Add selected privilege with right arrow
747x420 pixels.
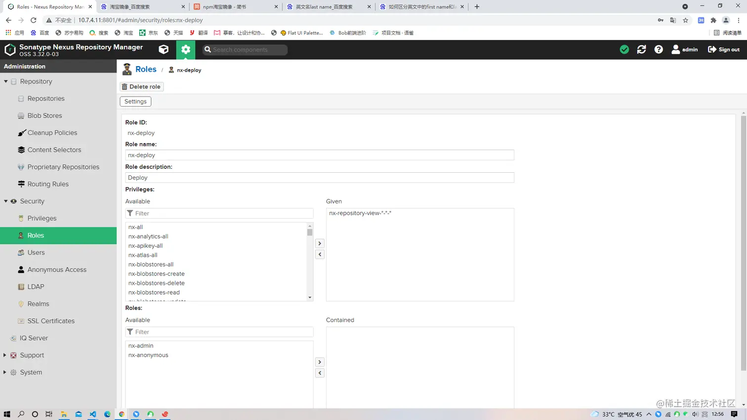pyautogui.click(x=320, y=243)
